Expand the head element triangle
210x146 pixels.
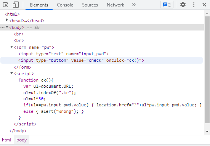coord(7,20)
